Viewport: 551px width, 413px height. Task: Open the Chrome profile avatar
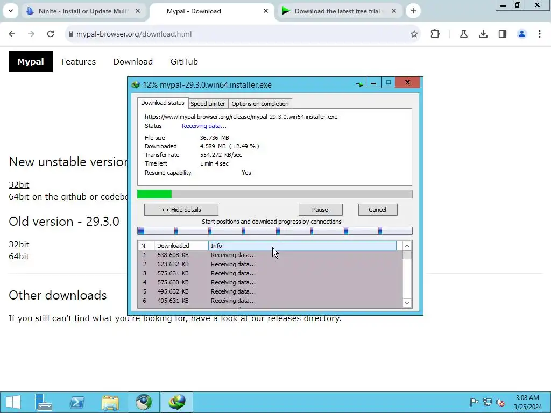[522, 34]
